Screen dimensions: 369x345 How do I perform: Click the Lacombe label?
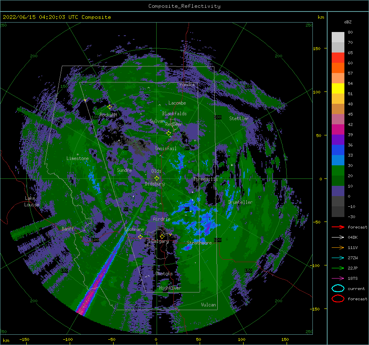(177, 103)
